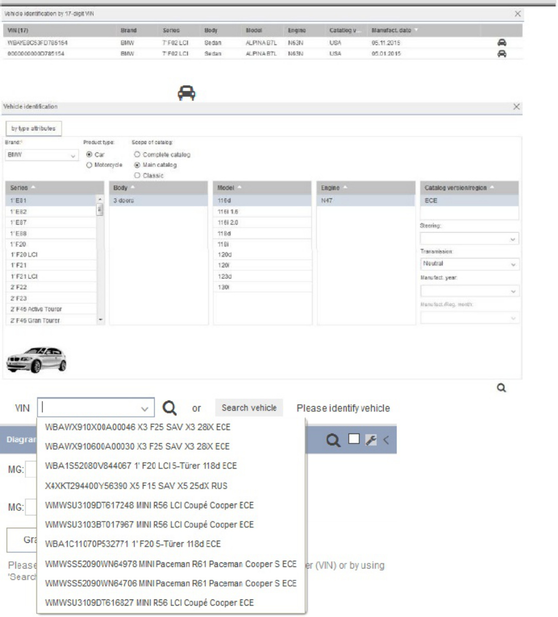Select engine N47
This screenshot has width=558, height=617.
(366, 201)
